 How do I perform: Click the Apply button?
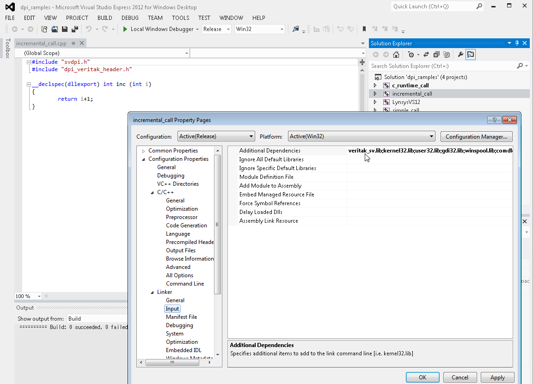pyautogui.click(x=497, y=378)
